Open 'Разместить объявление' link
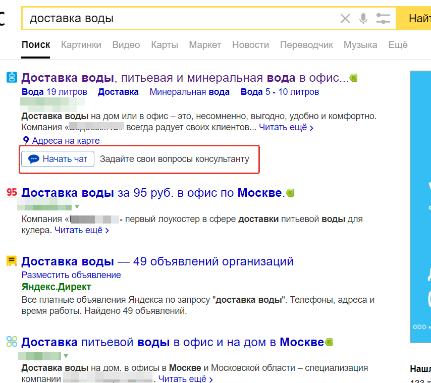The width and height of the screenshot is (431, 383). click(71, 275)
